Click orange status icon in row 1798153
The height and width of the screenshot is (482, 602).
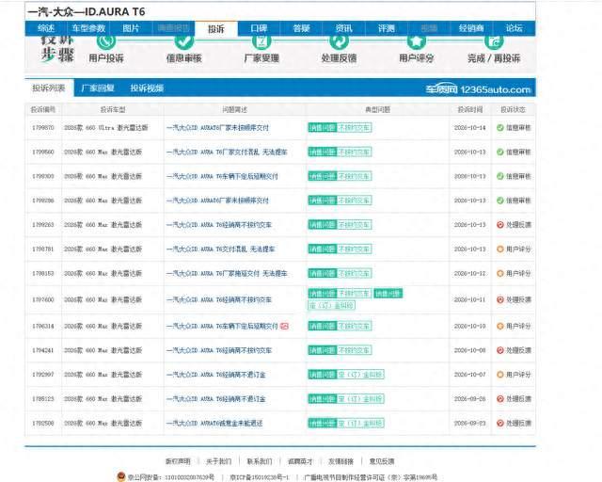click(499, 273)
